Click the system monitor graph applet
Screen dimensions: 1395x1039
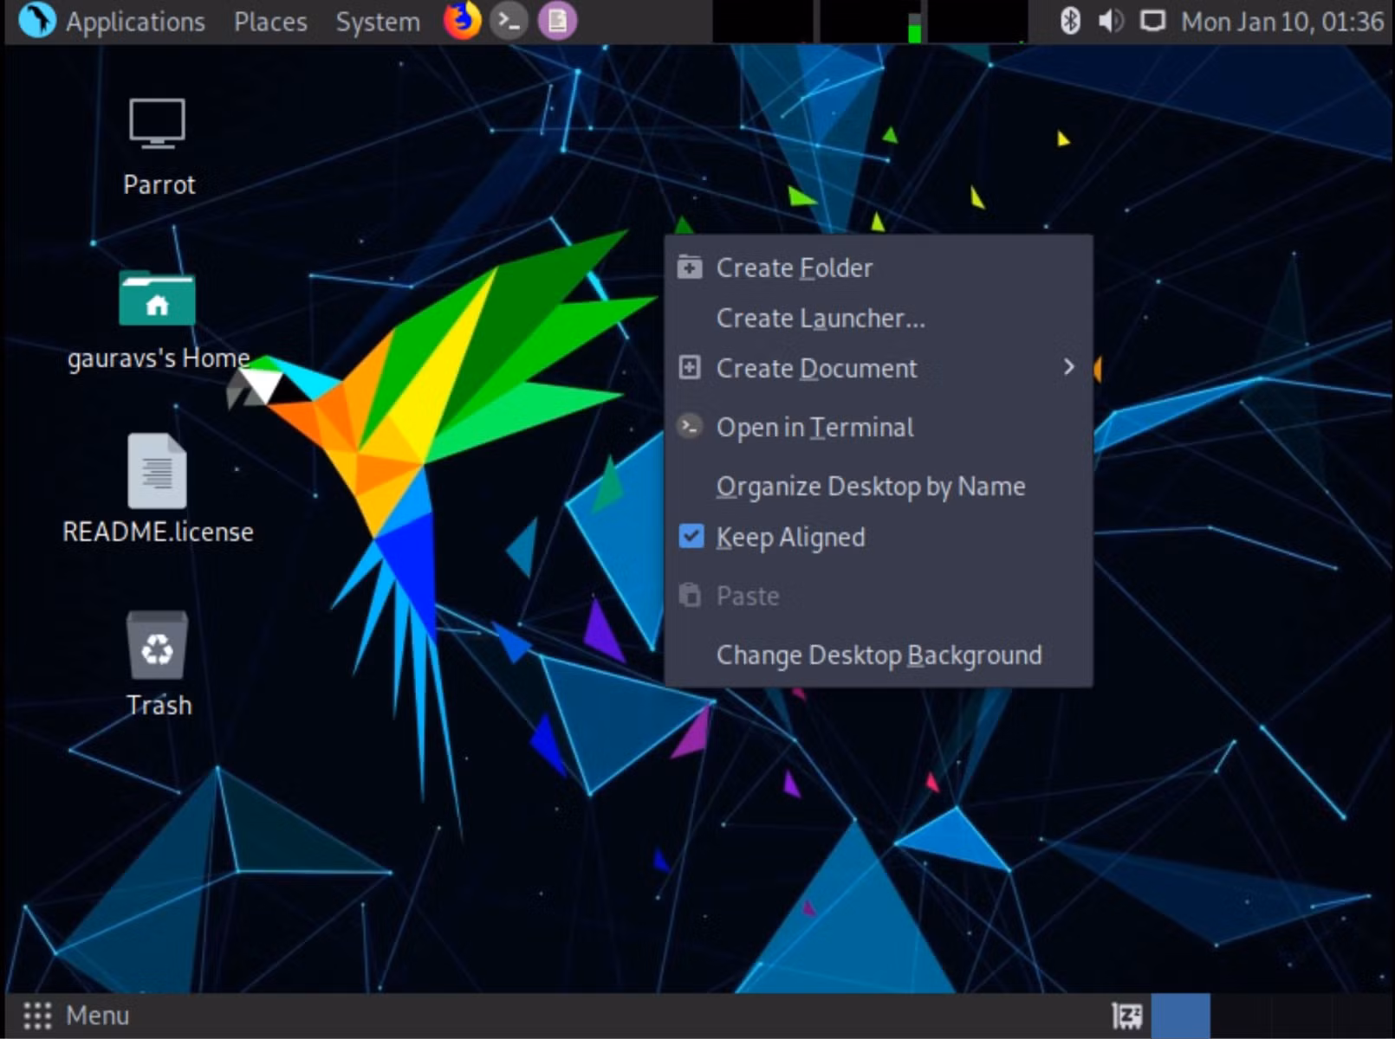[x=870, y=22]
